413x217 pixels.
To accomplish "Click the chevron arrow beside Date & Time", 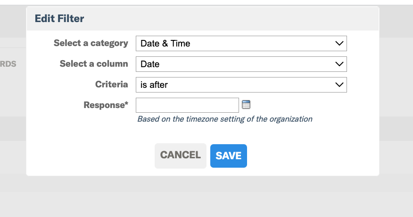I will point(339,43).
